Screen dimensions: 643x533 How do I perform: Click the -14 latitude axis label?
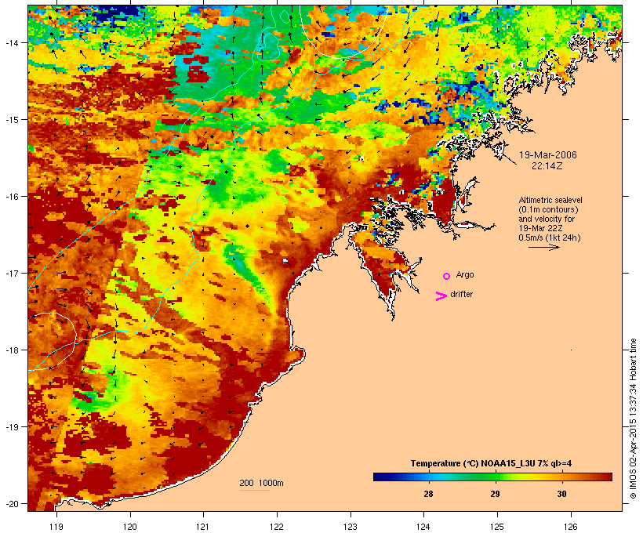pyautogui.click(x=11, y=42)
